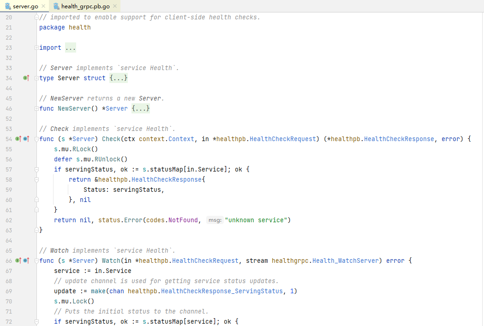Image resolution: width=484 pixels, height=326 pixels.
Task: Expand Server struct using its fold toggle
Action: click(36, 78)
